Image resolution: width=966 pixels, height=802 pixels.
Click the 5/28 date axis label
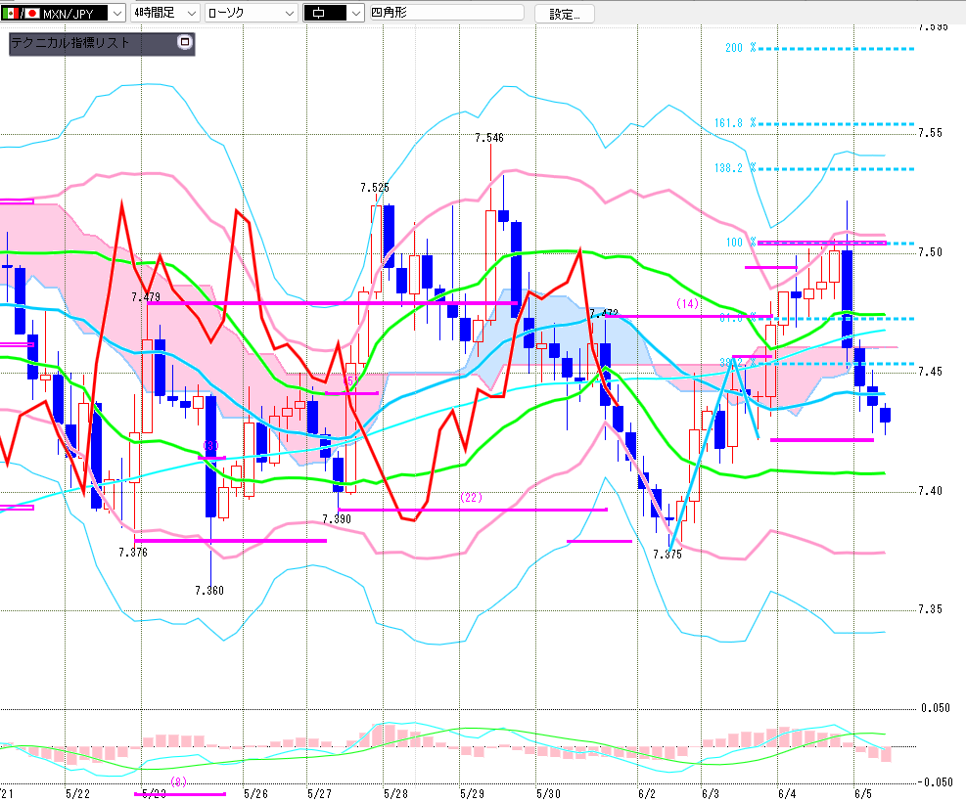pyautogui.click(x=395, y=793)
